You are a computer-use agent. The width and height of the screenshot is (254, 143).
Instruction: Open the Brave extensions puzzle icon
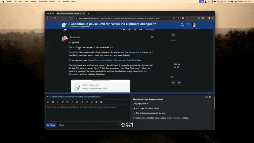199,18
